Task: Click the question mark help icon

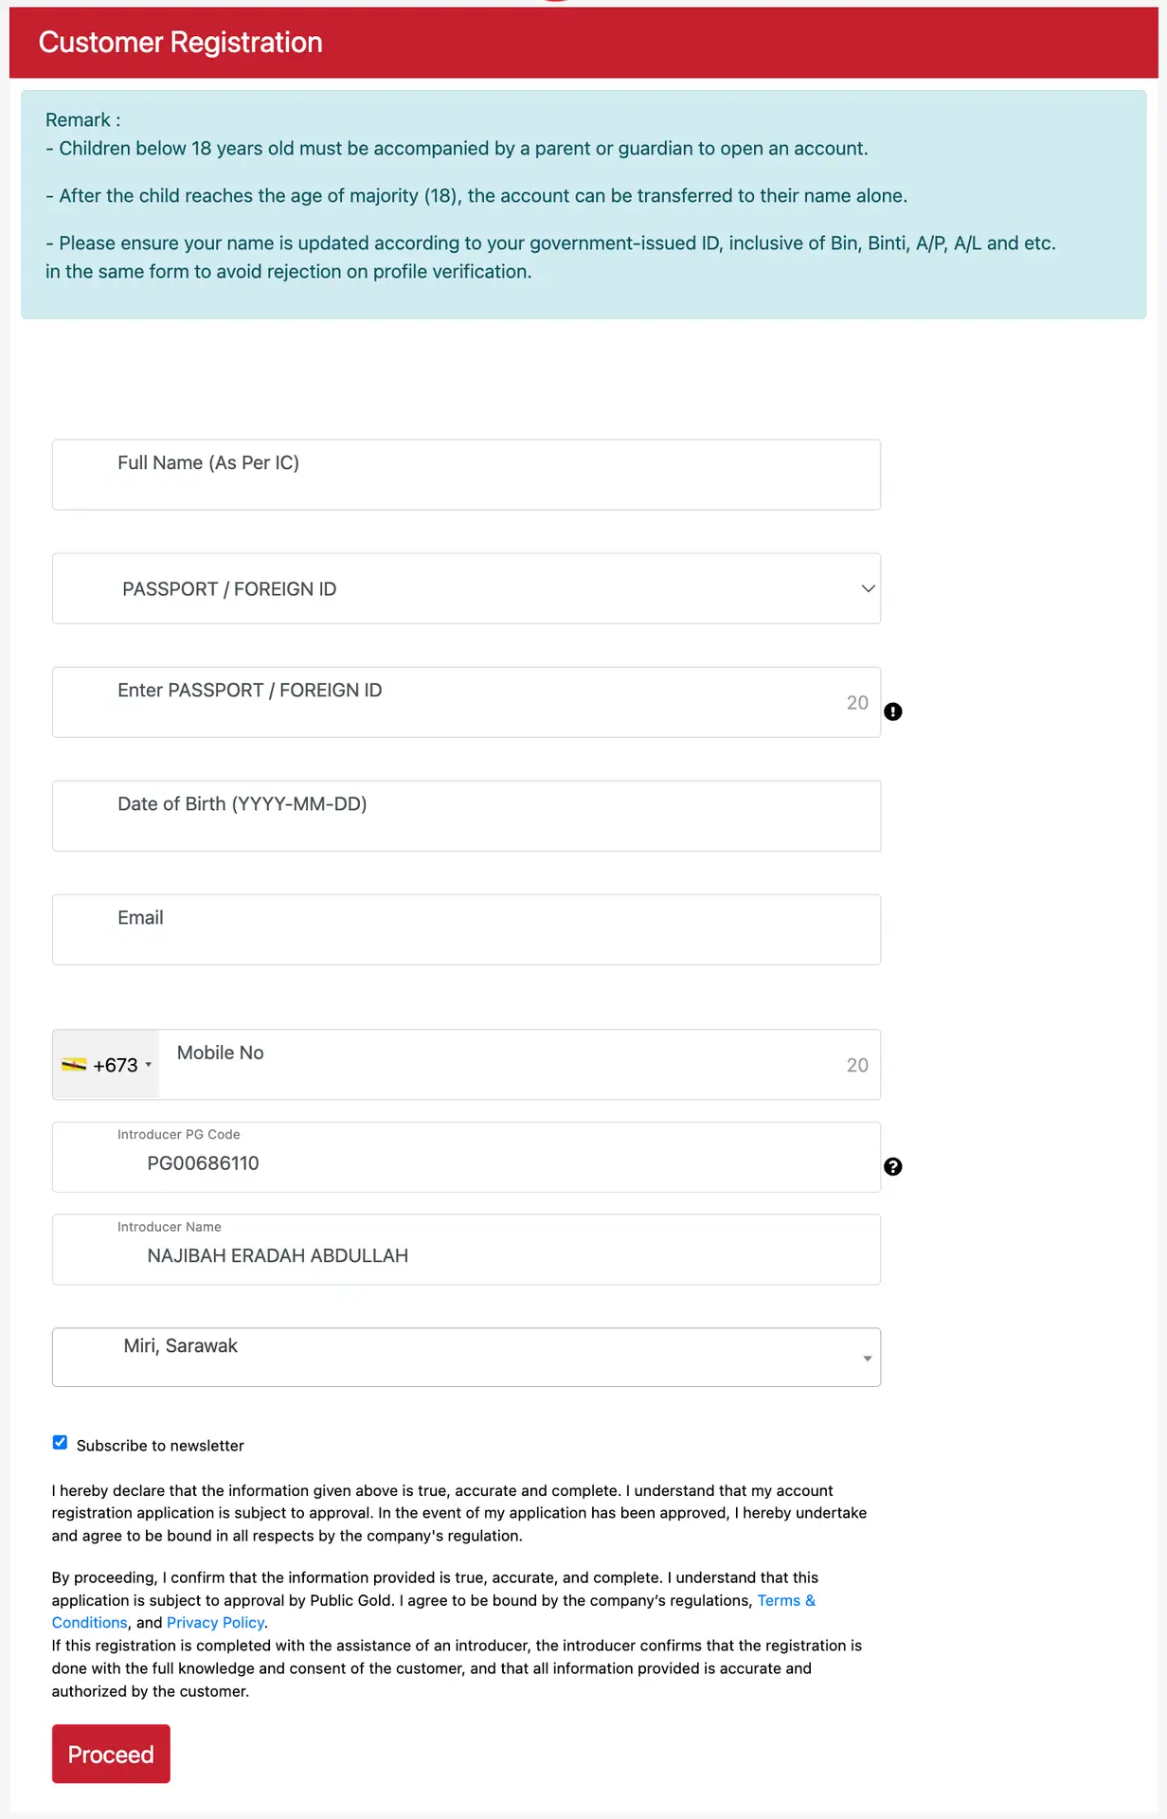Action: [x=892, y=1166]
